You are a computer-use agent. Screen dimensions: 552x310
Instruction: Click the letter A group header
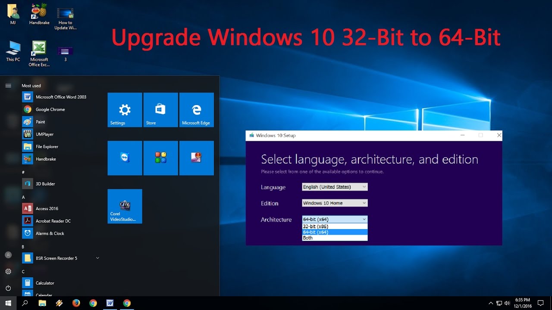click(x=23, y=197)
